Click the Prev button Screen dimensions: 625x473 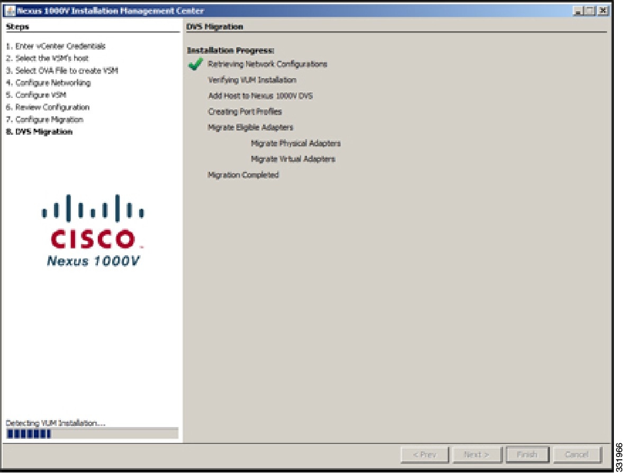(x=424, y=455)
